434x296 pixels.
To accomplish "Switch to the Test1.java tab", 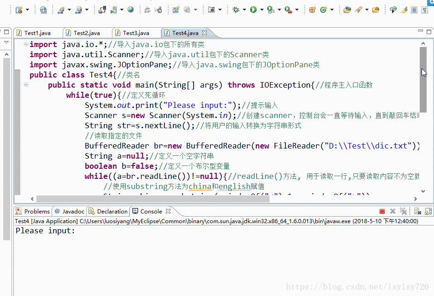I will 37,33.
